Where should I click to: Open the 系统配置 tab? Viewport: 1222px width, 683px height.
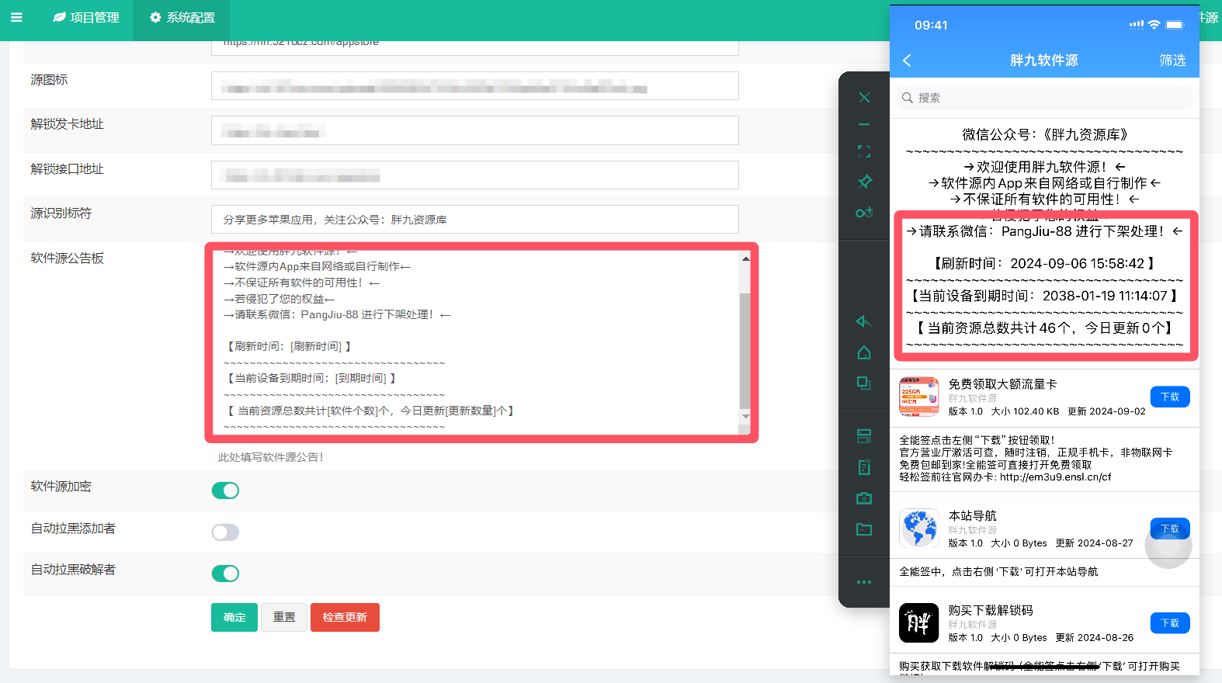[182, 17]
